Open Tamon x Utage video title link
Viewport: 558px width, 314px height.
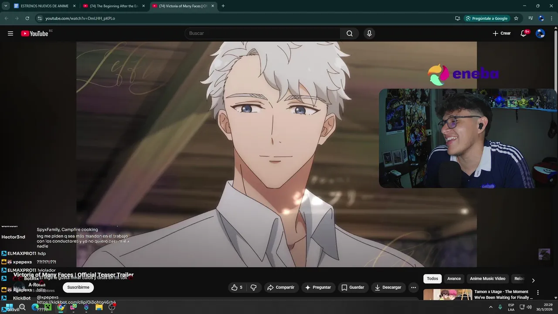click(504, 294)
